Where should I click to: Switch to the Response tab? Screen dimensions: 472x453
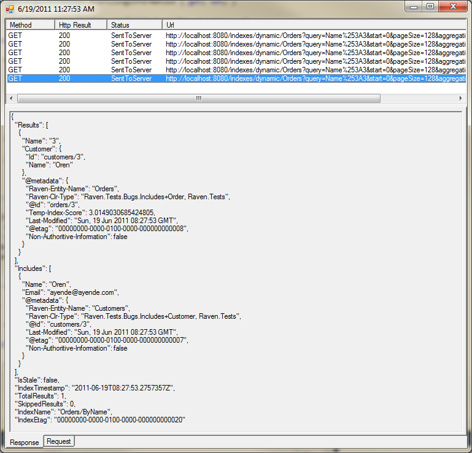pos(25,443)
